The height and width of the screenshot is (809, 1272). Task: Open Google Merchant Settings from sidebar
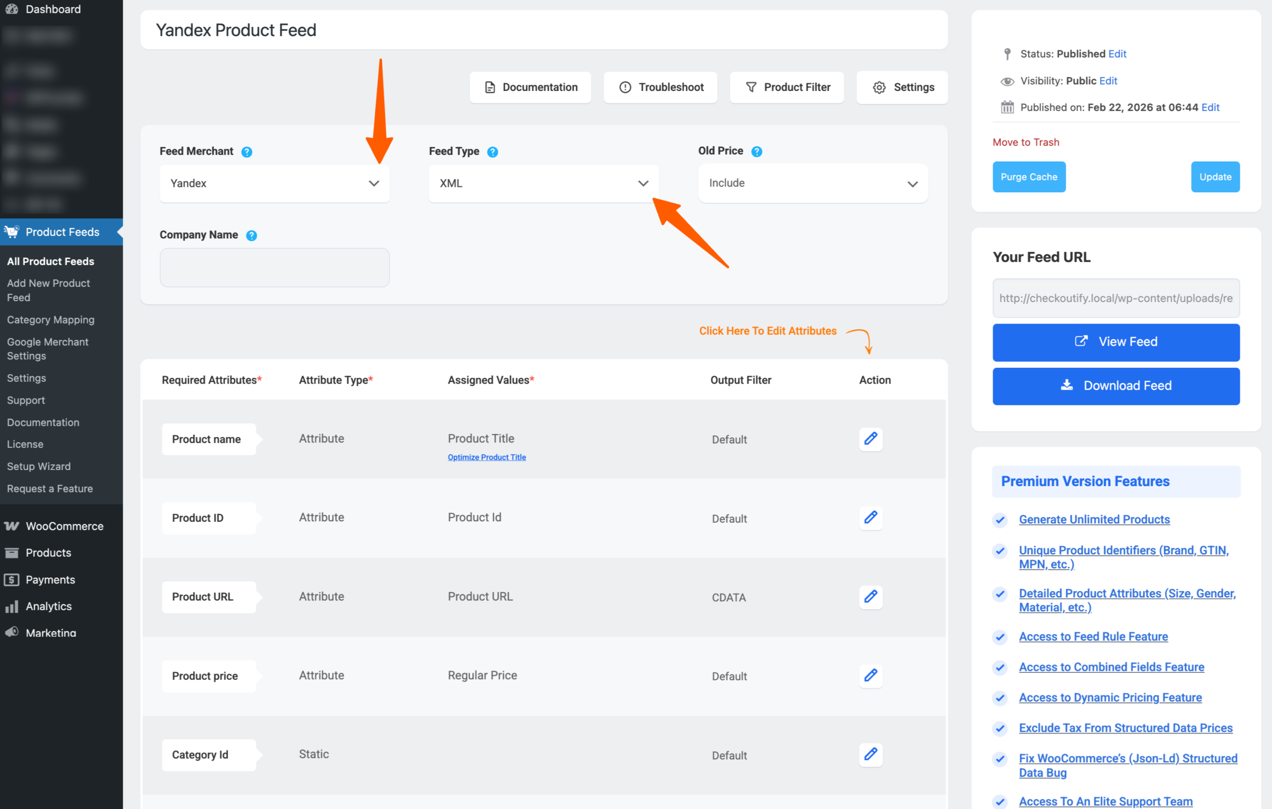(x=48, y=349)
